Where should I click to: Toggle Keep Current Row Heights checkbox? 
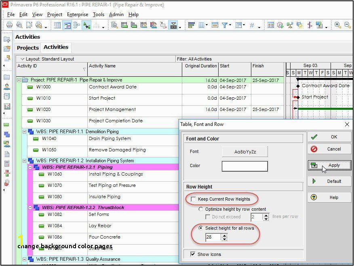tap(194, 199)
